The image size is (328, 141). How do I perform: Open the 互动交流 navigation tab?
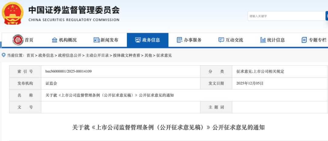pyautogui.click(x=231, y=40)
